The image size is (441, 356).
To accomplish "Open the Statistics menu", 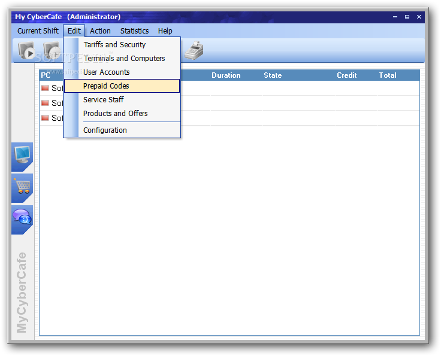I will (134, 31).
